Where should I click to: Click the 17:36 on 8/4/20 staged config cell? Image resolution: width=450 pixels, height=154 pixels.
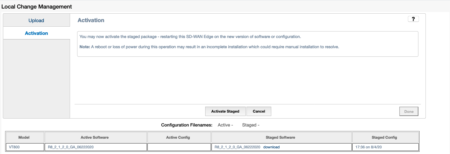[369, 147]
